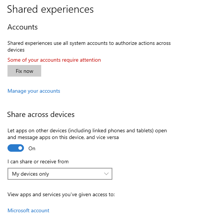
Task: Click the linked phones and tablets text
Action: [111, 130]
